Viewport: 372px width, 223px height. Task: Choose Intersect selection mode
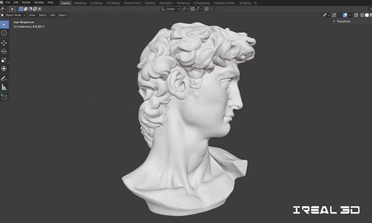pyautogui.click(x=40, y=9)
